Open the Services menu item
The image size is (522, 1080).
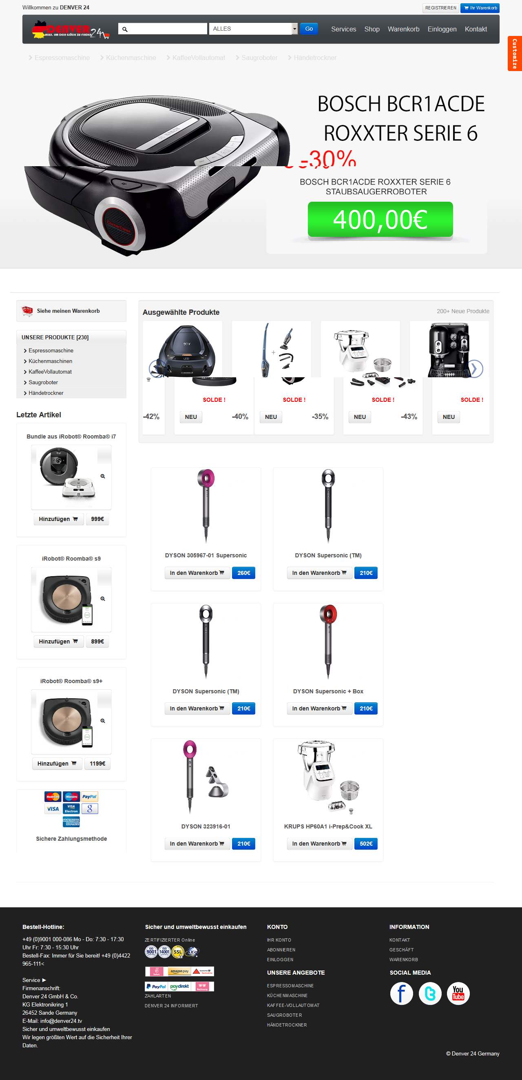point(343,29)
